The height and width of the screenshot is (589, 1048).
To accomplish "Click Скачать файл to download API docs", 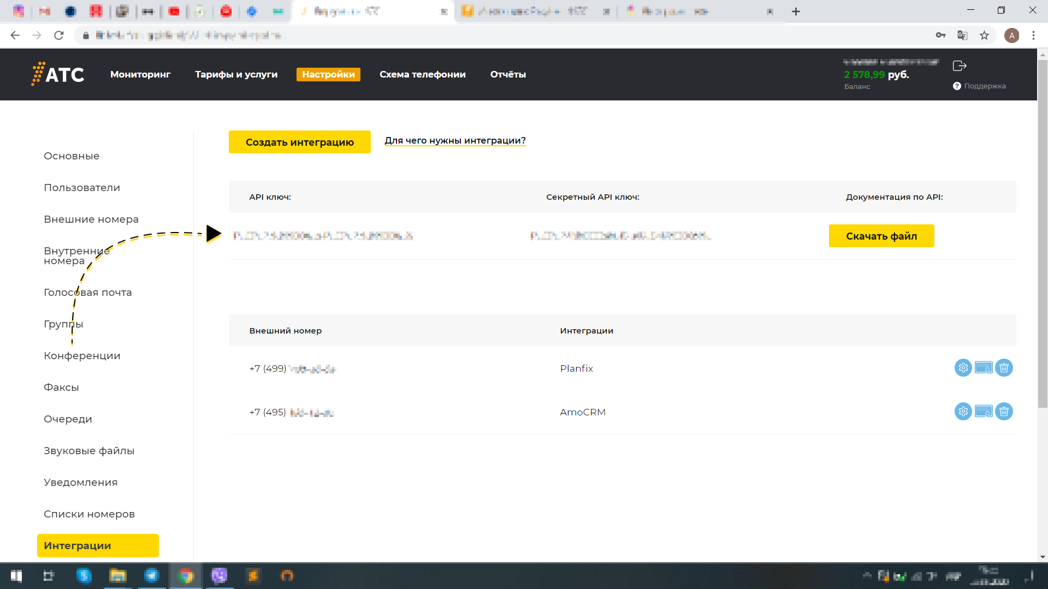I will coord(881,236).
